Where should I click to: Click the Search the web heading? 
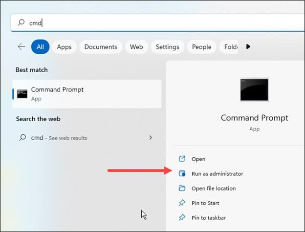click(38, 119)
